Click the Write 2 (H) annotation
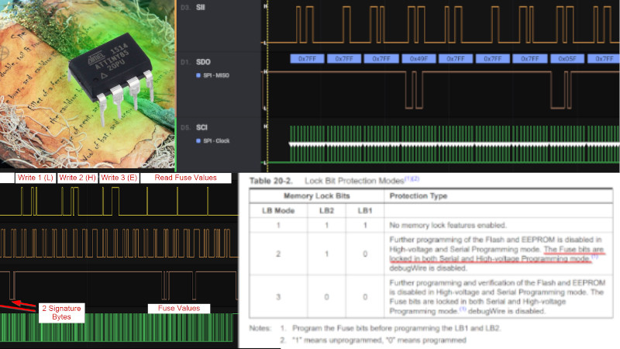 (x=81, y=178)
